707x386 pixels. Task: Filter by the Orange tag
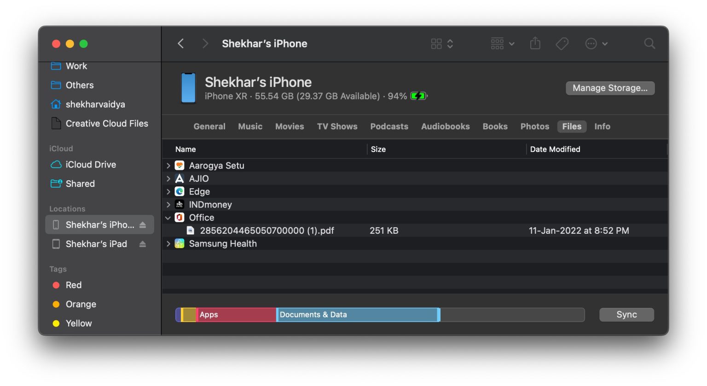point(81,304)
